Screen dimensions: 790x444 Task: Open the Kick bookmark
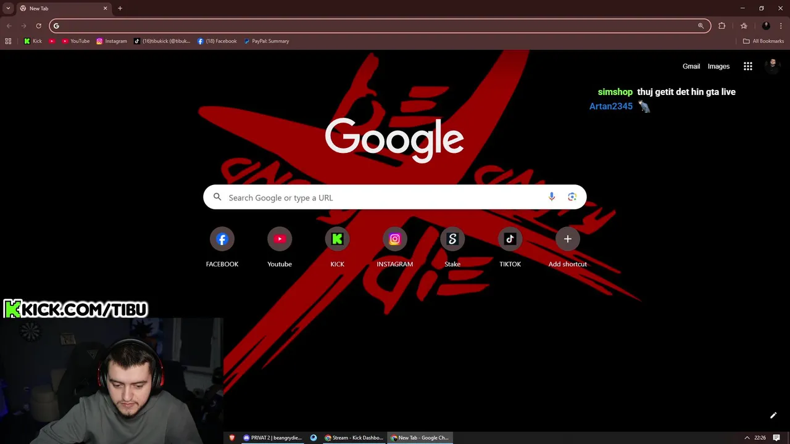(x=33, y=41)
